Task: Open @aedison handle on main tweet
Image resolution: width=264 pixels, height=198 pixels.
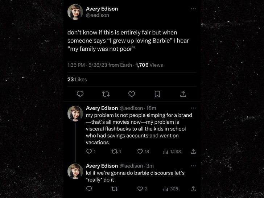Action: pyautogui.click(x=97, y=15)
